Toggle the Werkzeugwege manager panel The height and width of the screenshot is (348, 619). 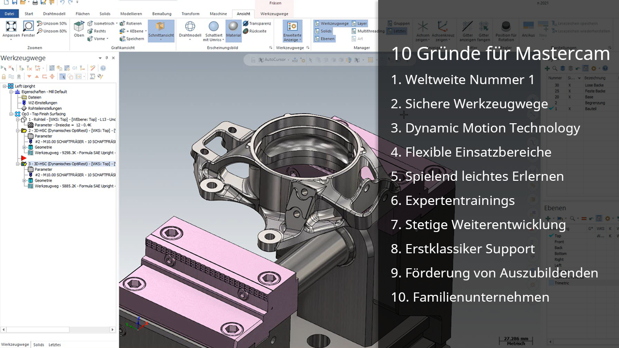[331, 23]
